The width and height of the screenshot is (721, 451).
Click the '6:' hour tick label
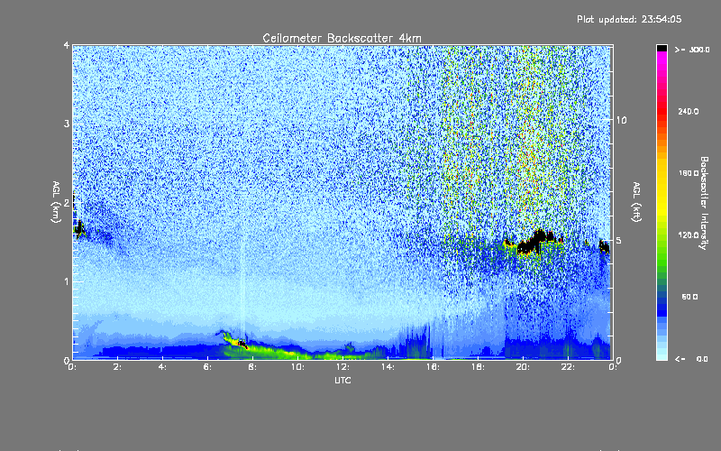[208, 367]
